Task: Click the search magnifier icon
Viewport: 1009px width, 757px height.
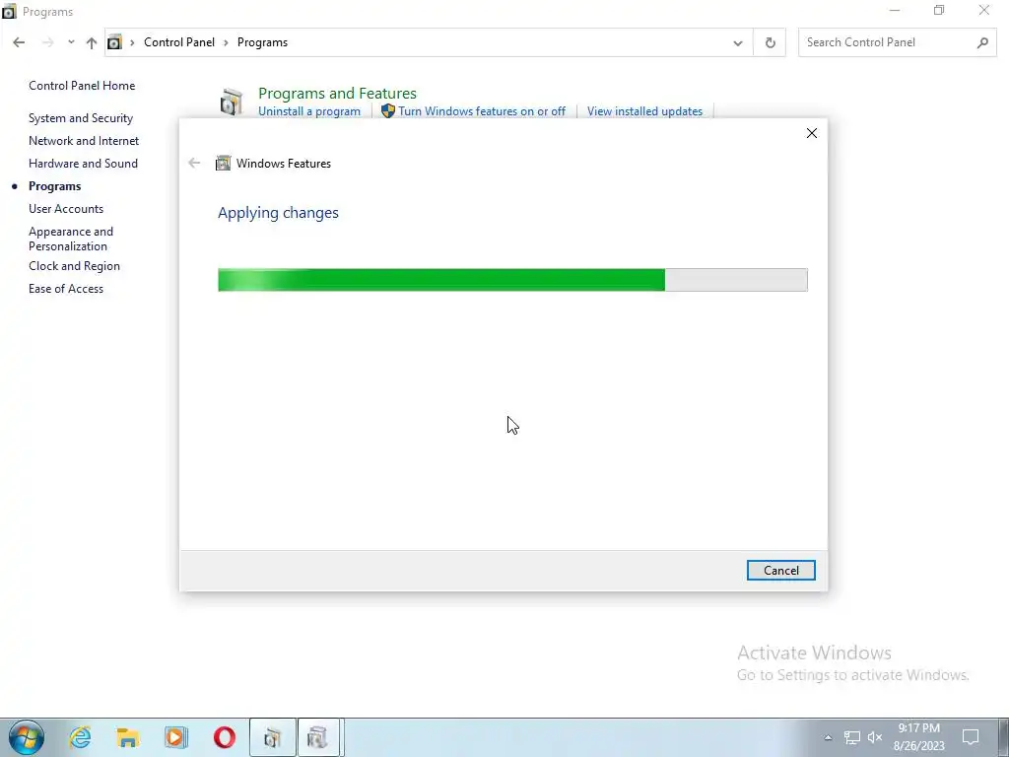Action: (x=982, y=43)
